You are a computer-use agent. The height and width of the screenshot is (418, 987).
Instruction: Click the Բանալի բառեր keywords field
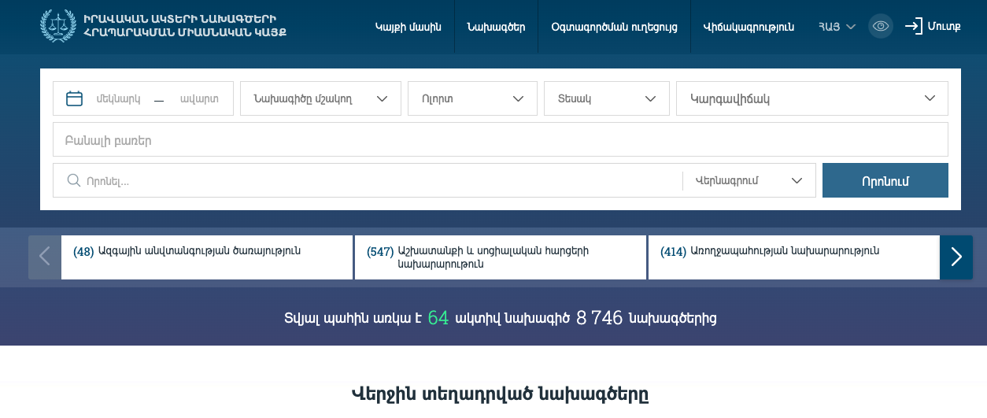500,140
